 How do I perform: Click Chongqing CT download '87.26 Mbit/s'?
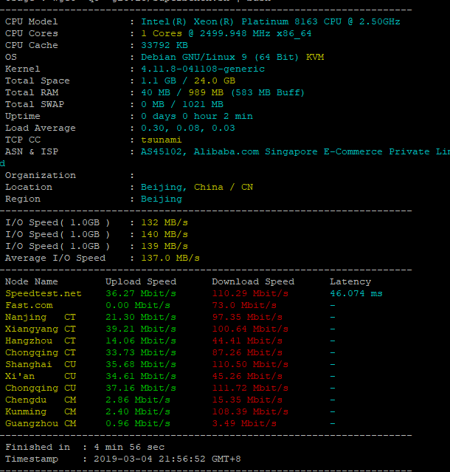pyautogui.click(x=247, y=352)
